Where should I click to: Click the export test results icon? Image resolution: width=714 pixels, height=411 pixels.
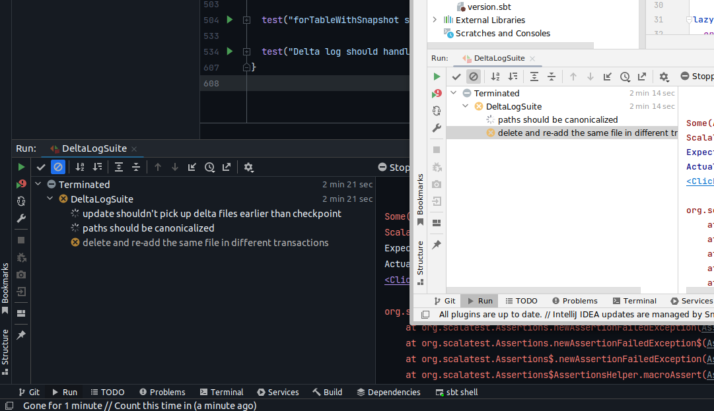tap(227, 168)
